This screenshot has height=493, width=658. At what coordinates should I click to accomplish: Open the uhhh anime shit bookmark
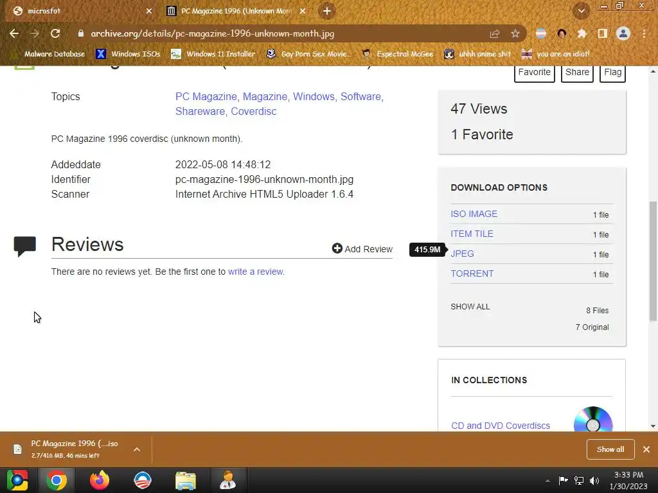477,54
